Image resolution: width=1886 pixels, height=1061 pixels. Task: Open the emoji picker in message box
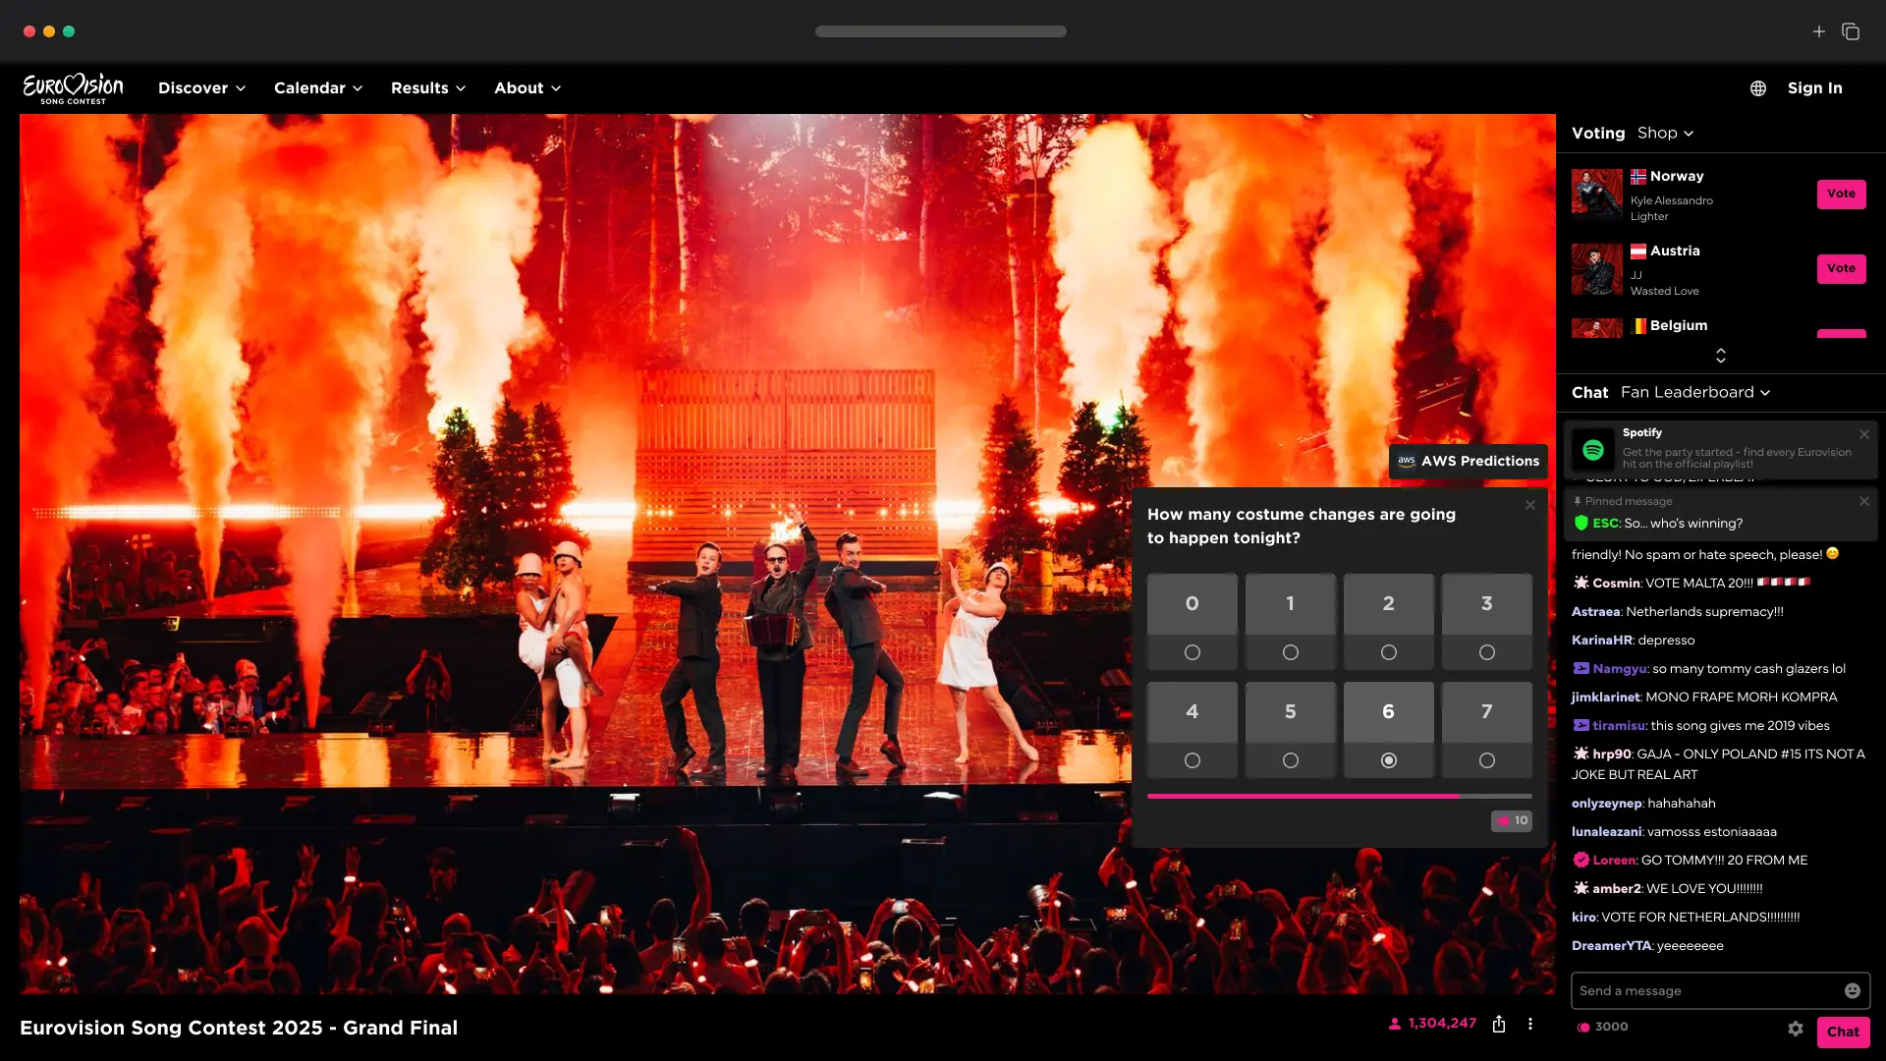tap(1852, 991)
